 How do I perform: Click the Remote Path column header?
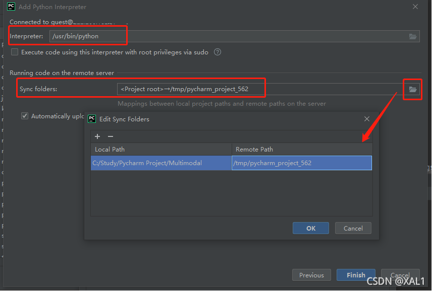coord(302,149)
